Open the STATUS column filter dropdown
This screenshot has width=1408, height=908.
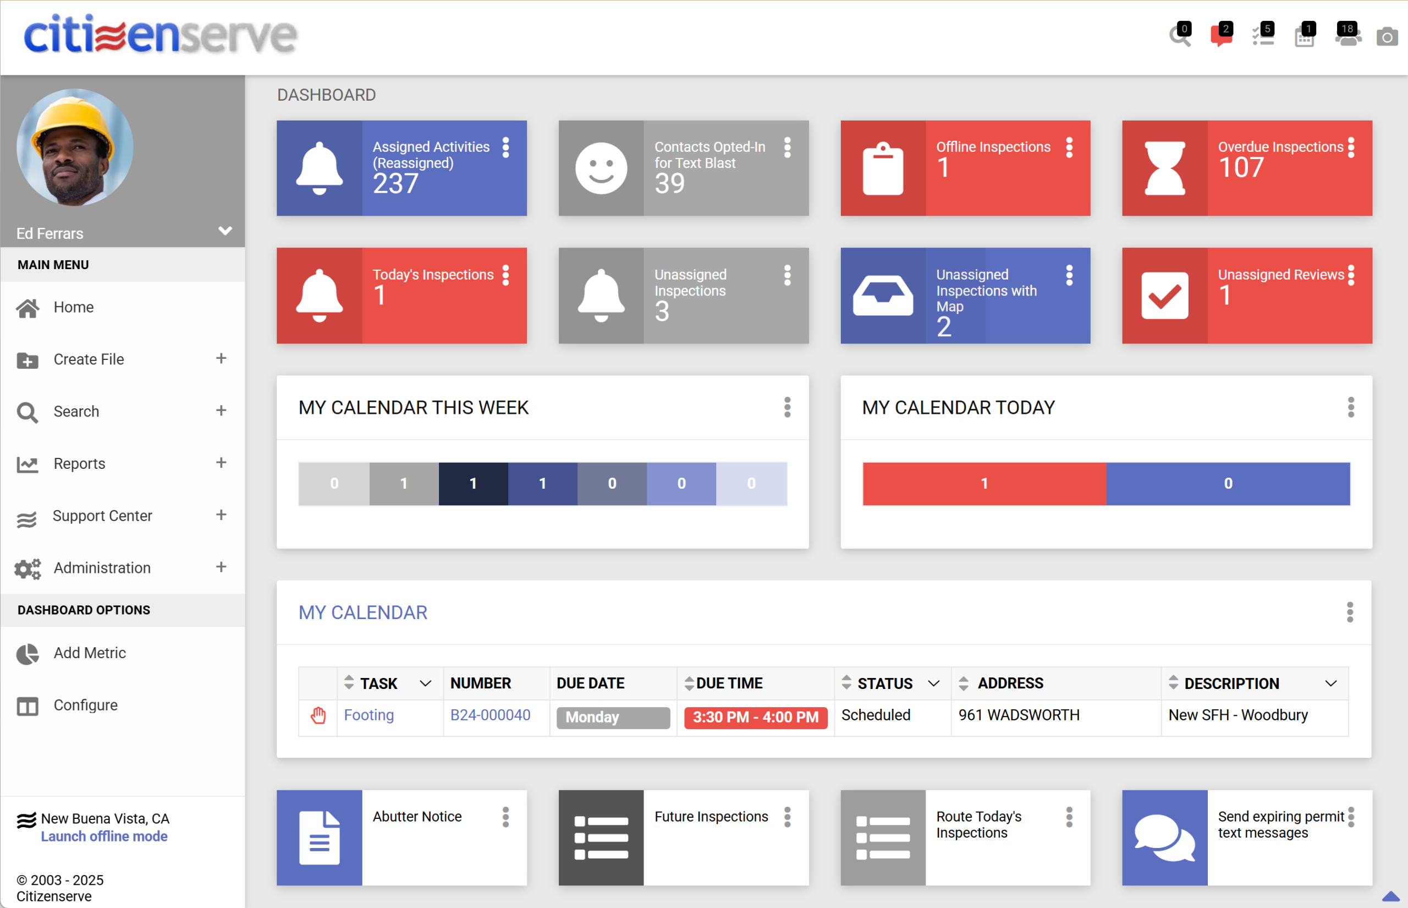(933, 683)
